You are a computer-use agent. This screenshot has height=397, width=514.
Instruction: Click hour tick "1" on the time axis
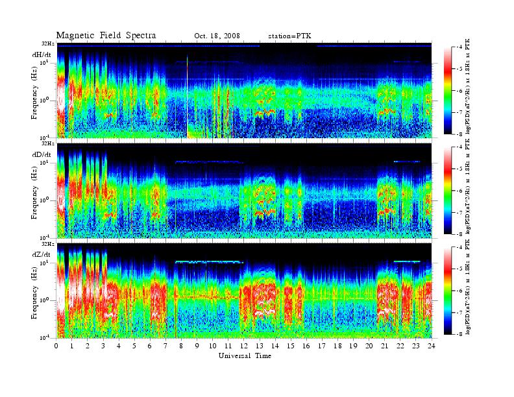tap(72, 346)
